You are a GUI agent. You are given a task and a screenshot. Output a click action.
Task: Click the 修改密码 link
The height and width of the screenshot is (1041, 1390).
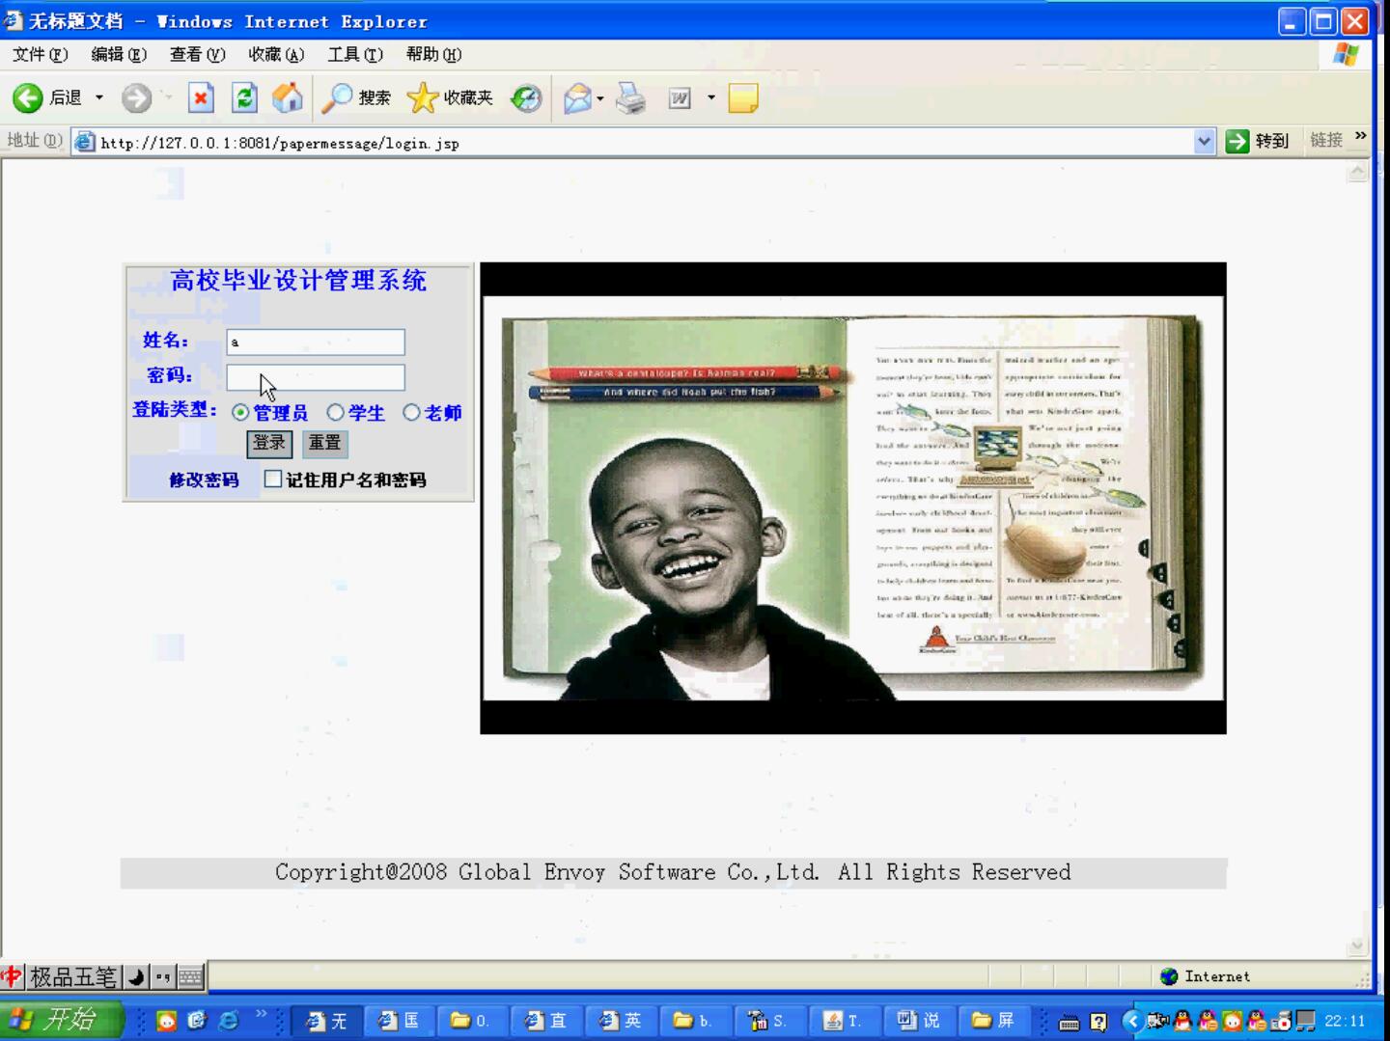point(204,479)
